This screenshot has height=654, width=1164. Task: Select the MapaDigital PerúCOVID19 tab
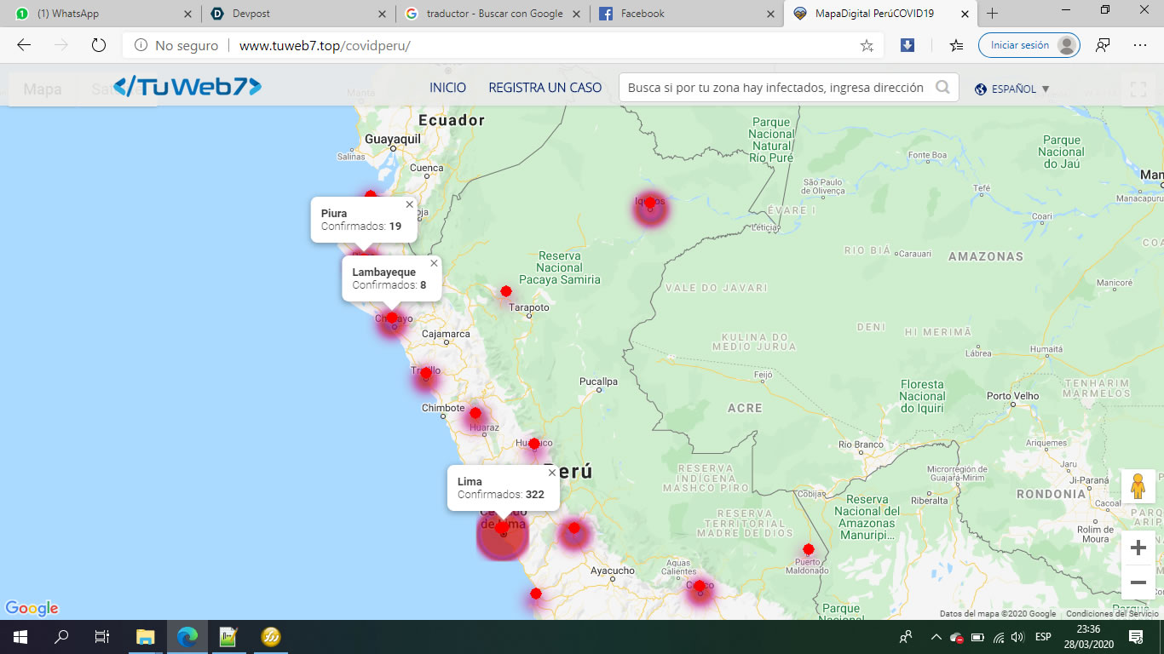[881, 14]
